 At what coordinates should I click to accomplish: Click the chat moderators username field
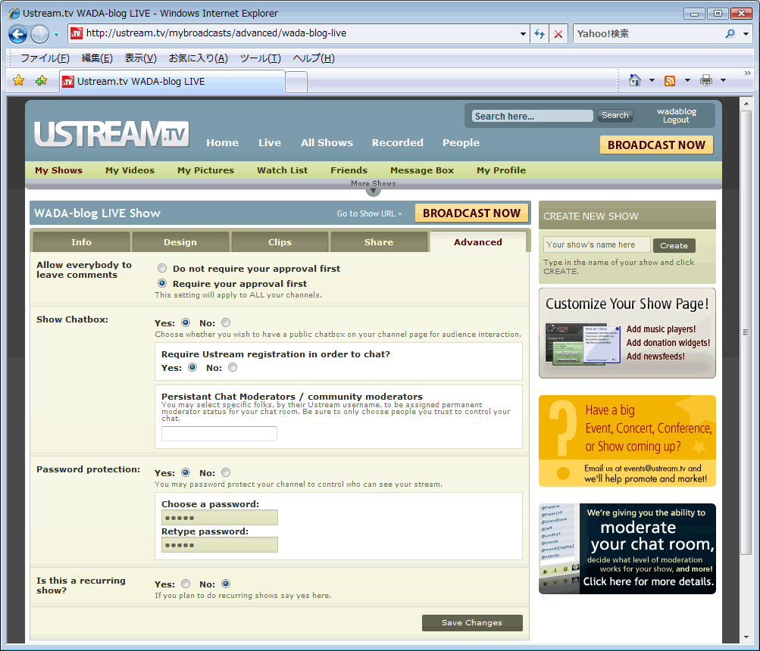coord(219,434)
